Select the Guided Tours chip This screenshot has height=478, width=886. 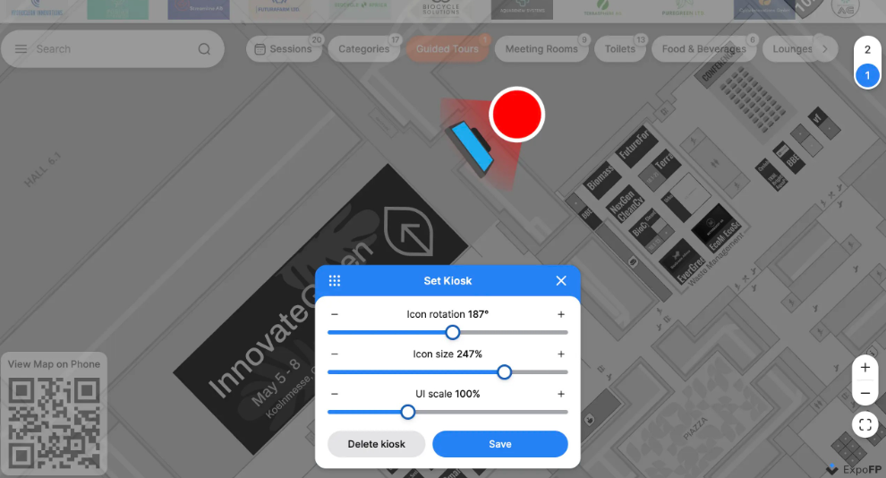coord(447,49)
